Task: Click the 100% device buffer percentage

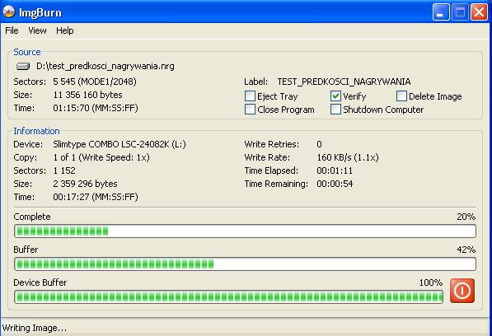Action: 431,282
